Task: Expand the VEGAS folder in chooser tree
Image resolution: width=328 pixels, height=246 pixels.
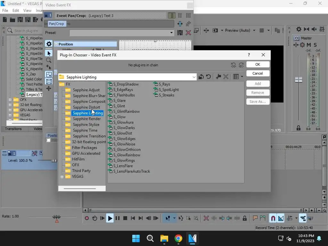Action: point(62,177)
